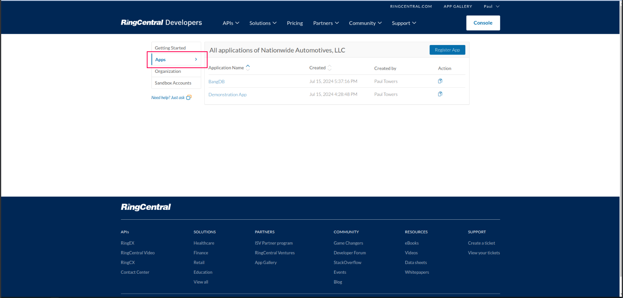Click the Register App button

[x=447, y=50]
